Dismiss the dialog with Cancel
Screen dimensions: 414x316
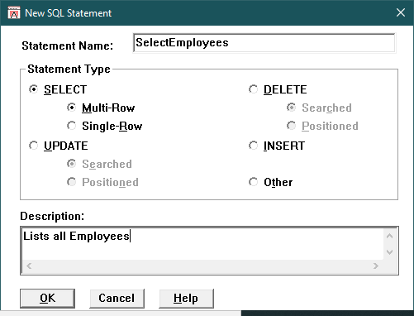(x=117, y=299)
